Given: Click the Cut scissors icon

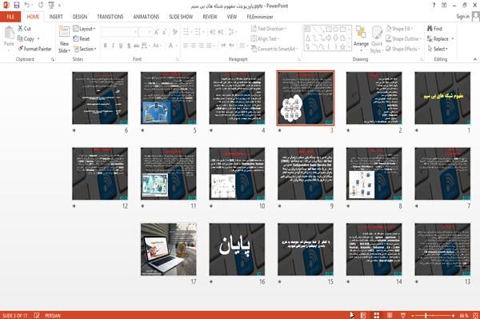Looking at the screenshot, I should (20, 29).
